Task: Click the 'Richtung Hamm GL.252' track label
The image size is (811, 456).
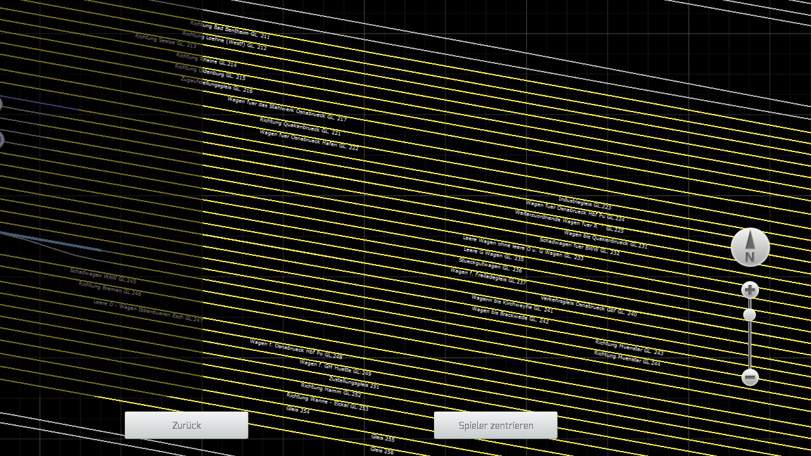Action: [x=331, y=389]
